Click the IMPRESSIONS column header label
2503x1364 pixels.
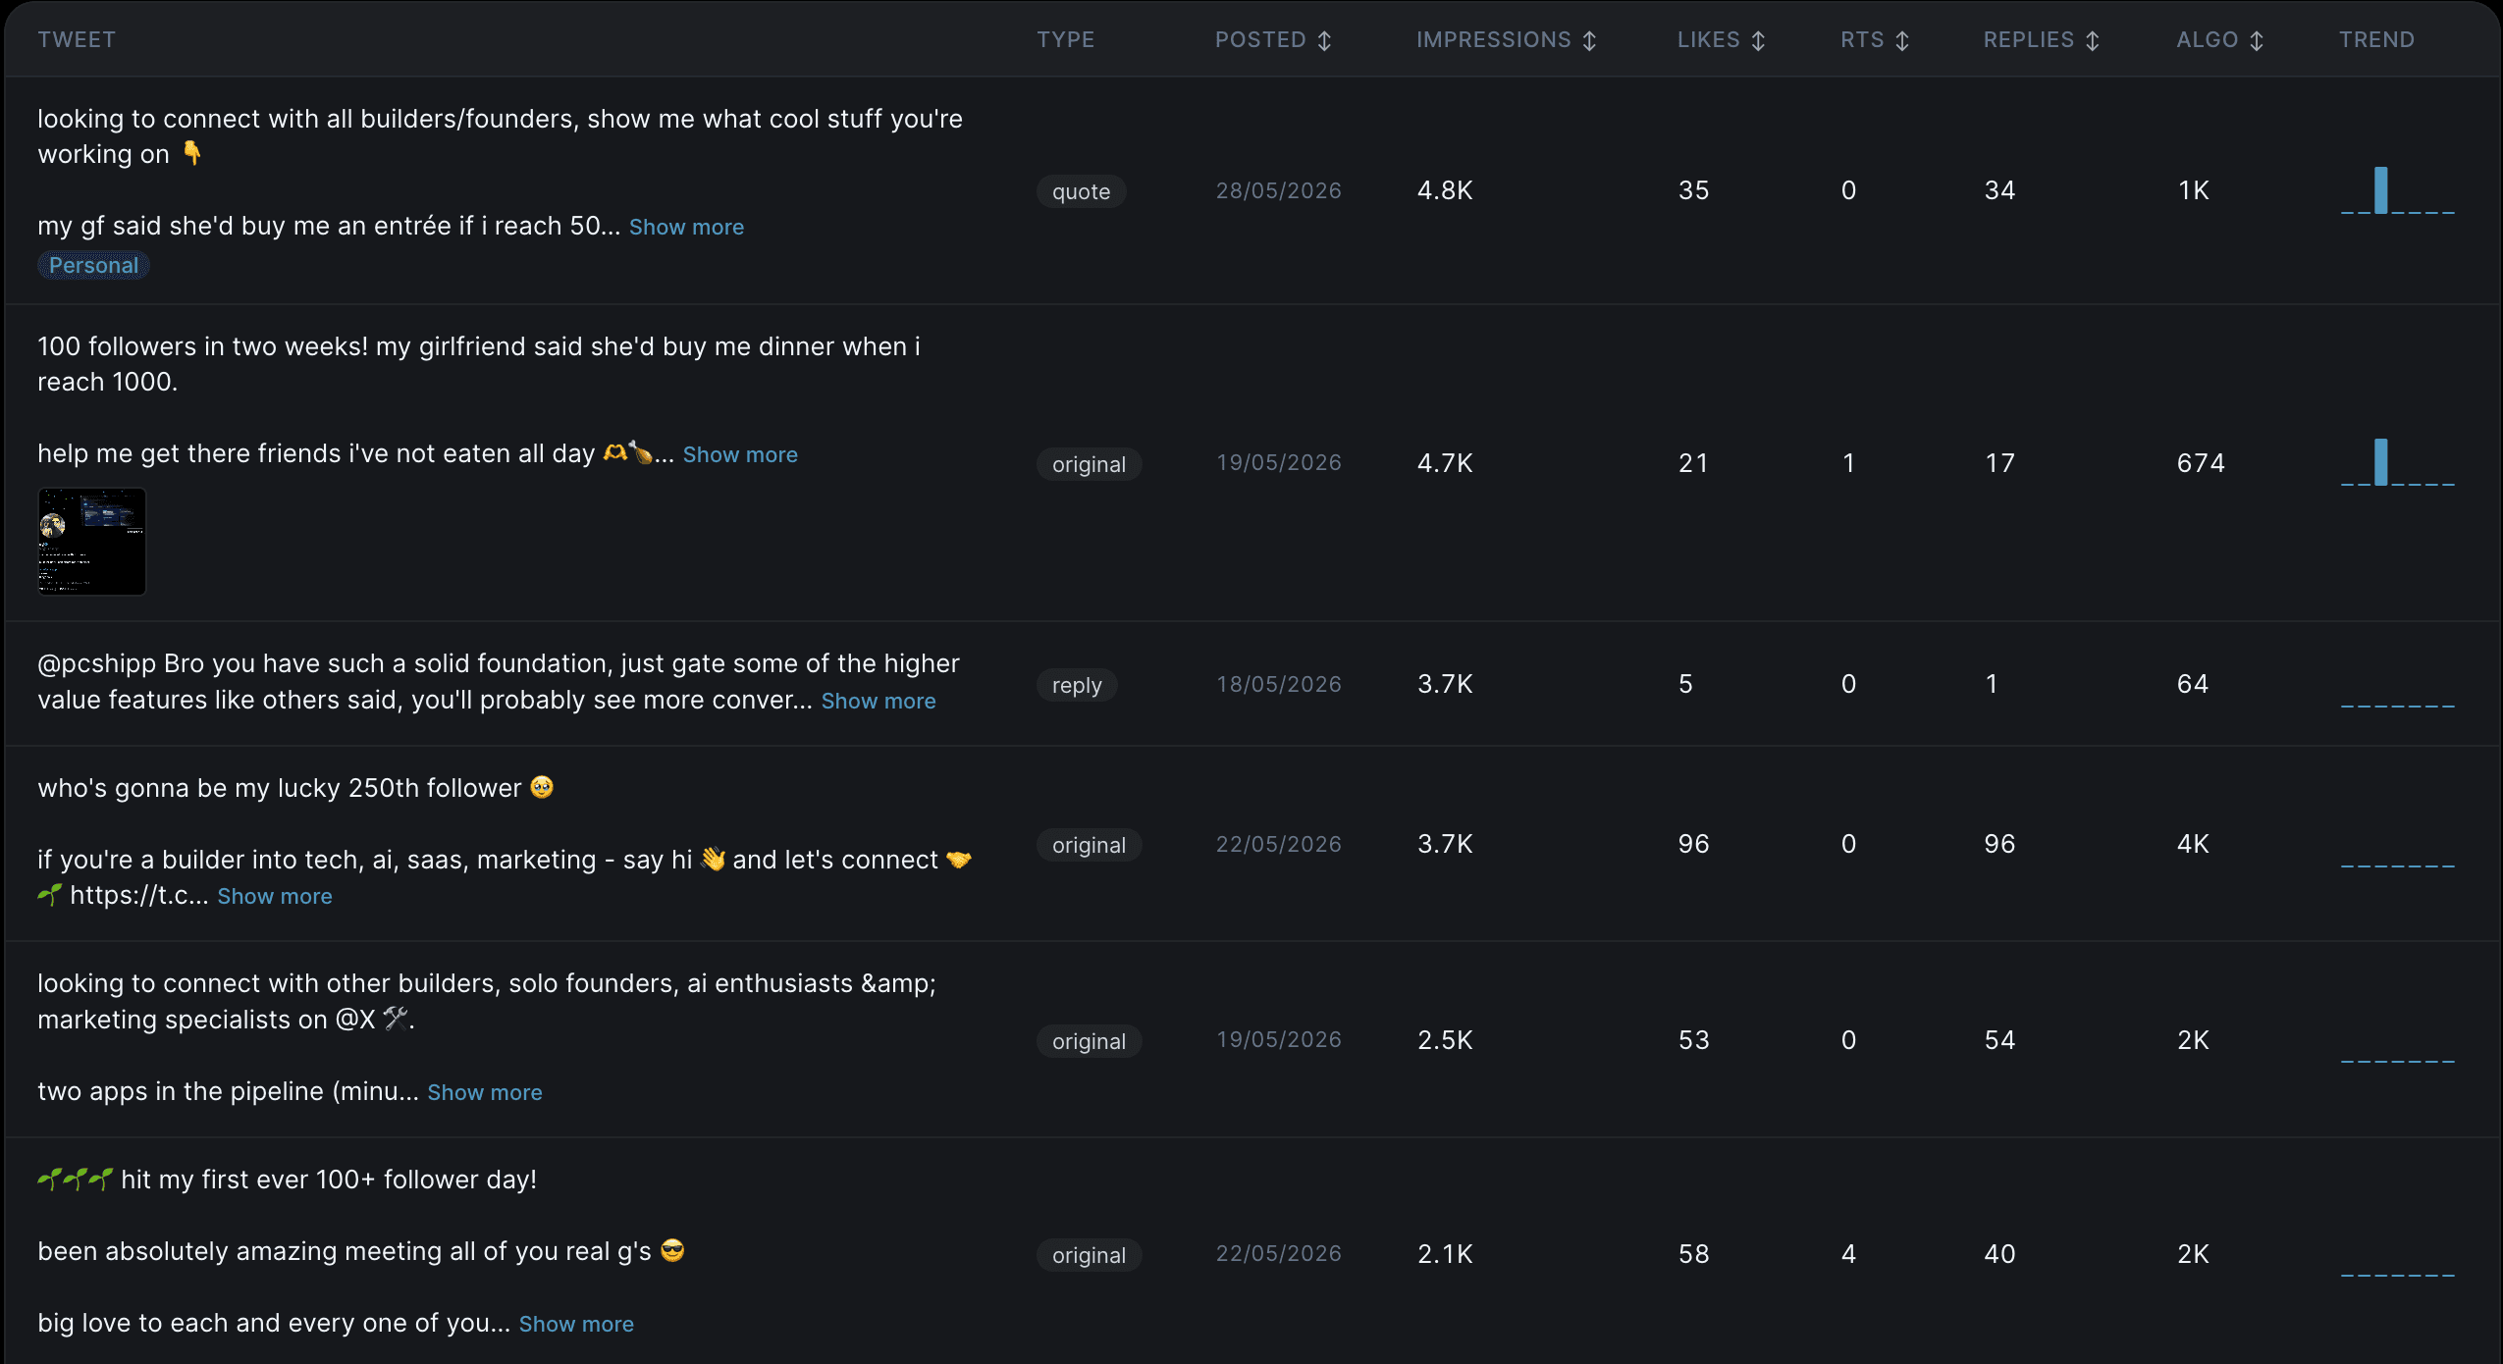1493,40
